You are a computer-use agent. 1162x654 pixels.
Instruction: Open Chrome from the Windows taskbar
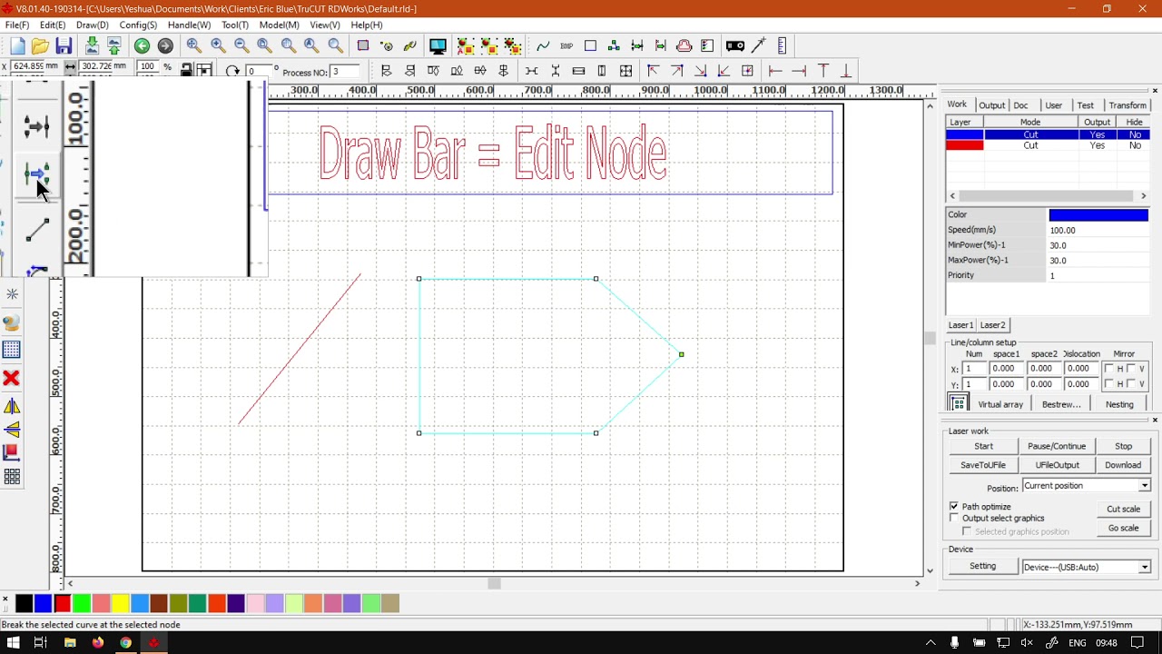click(125, 643)
